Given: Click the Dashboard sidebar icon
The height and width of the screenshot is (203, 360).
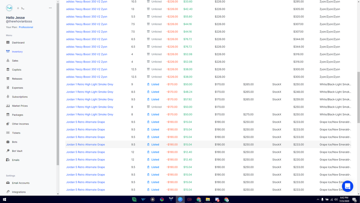Looking at the screenshot, I should coord(8,42).
